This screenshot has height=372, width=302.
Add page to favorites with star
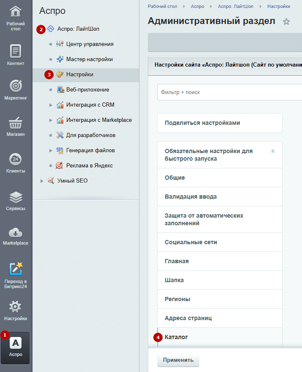pos(286,22)
